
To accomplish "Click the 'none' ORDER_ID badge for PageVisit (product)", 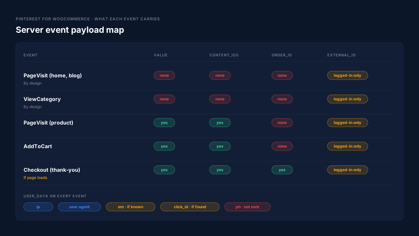I will [x=282, y=123].
